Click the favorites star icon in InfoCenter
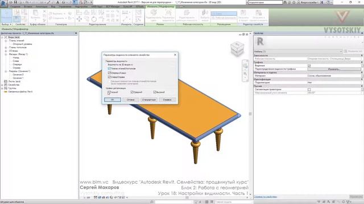364x204 pixels. pos(294,2)
